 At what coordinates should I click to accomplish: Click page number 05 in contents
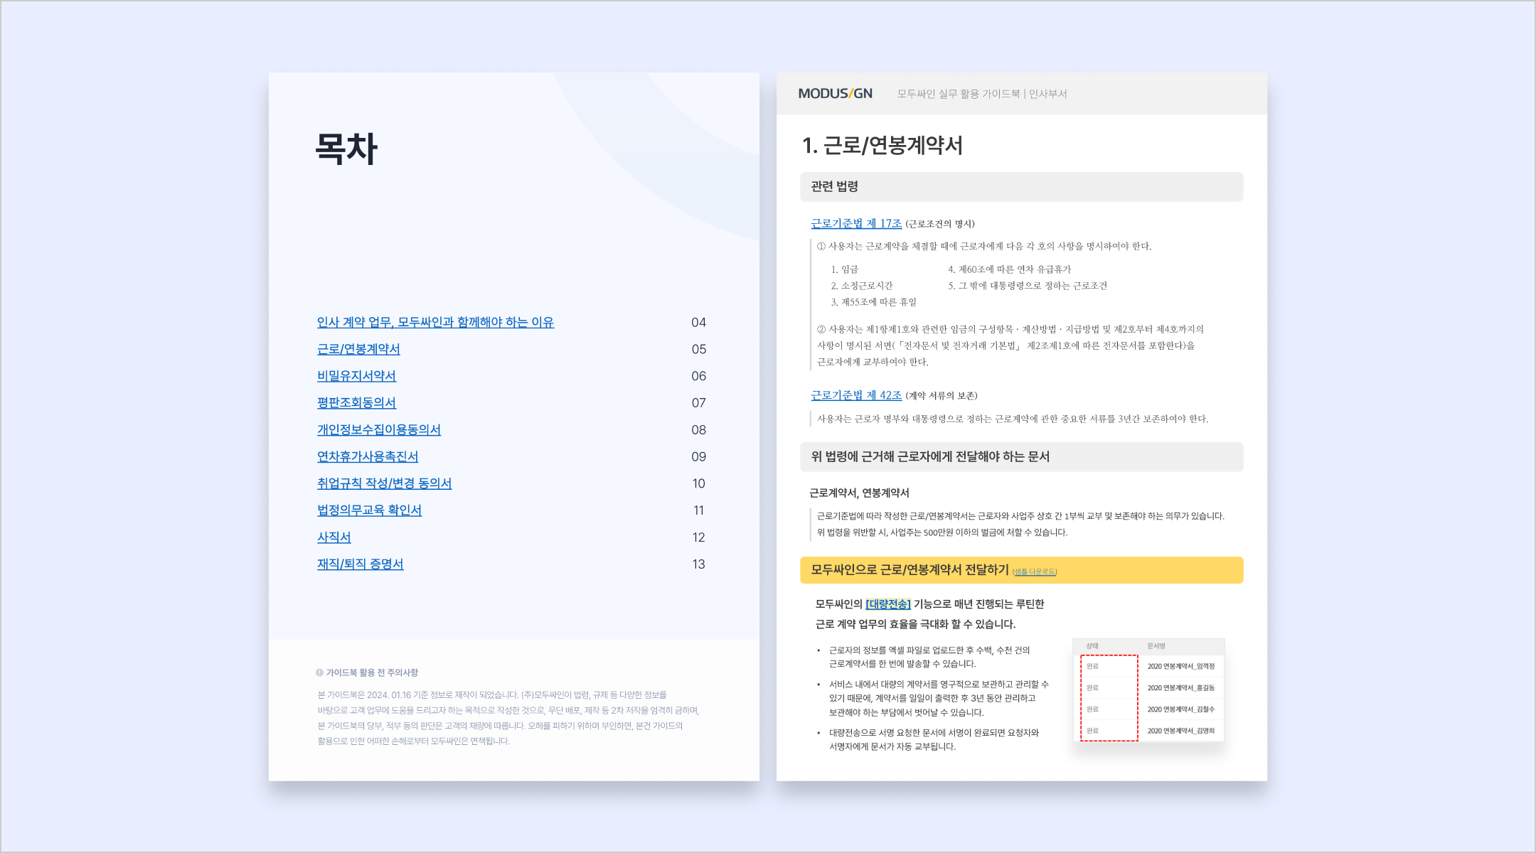(x=698, y=350)
